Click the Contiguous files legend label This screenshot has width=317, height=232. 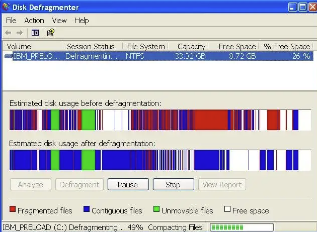pos(117,210)
